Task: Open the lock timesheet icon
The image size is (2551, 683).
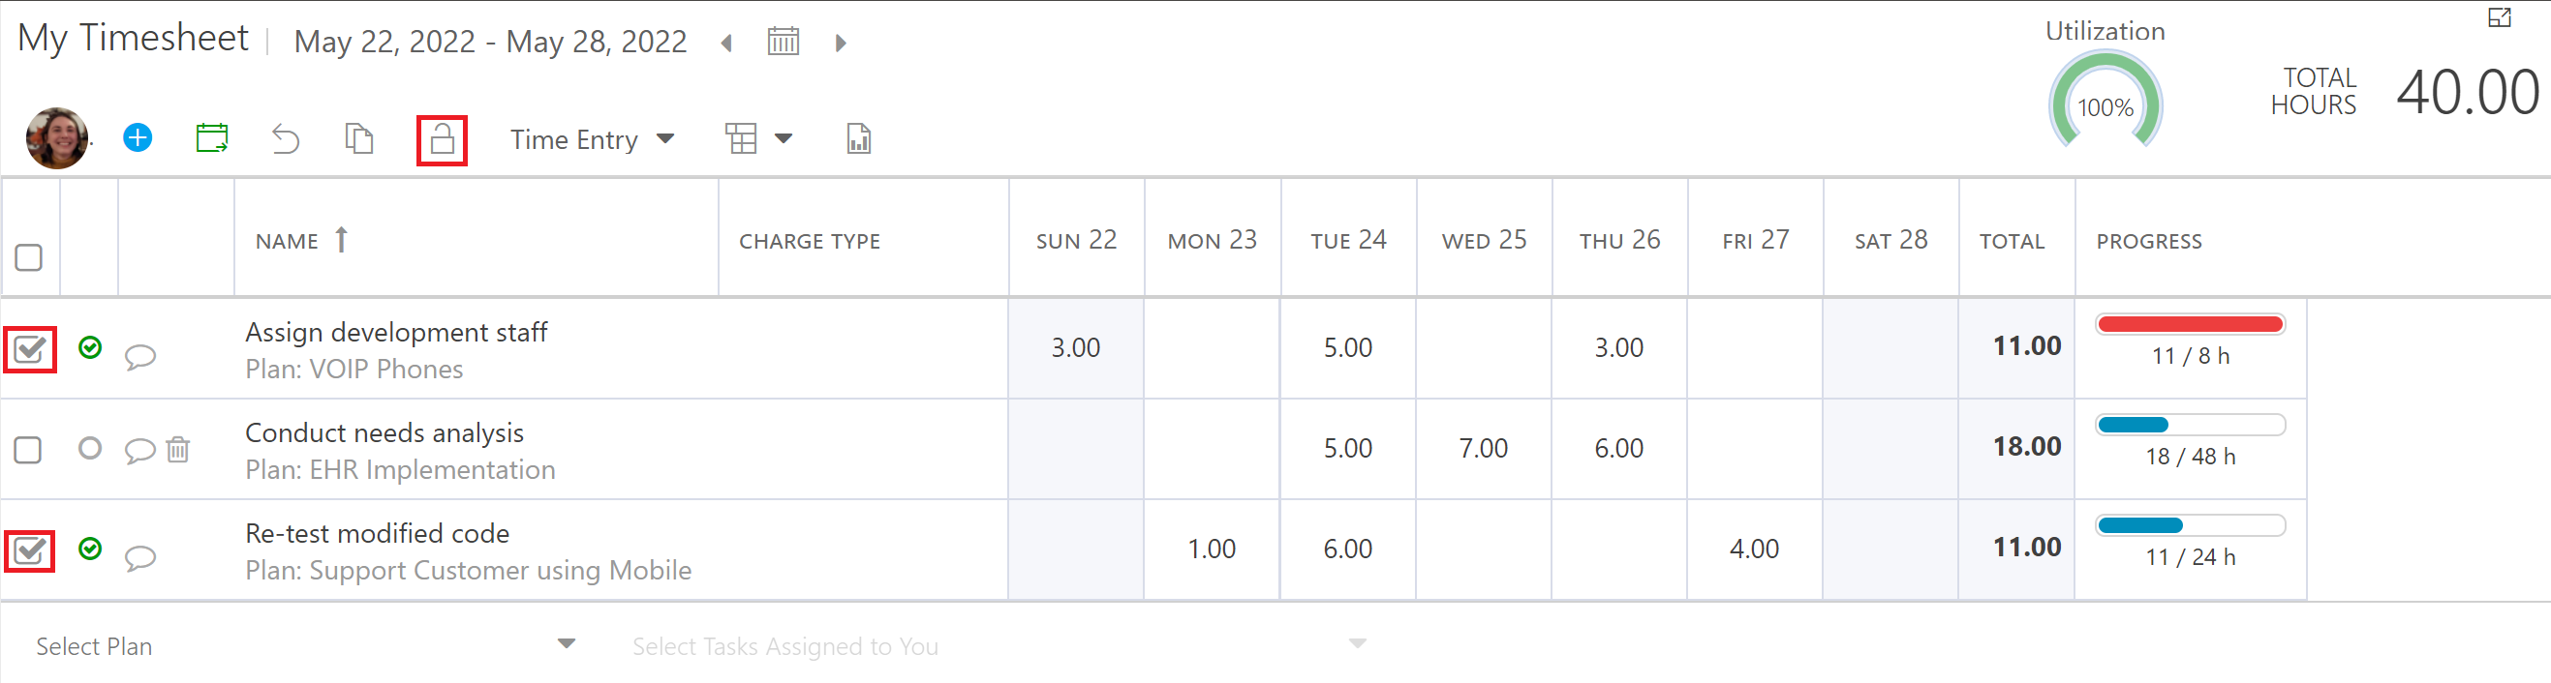Action: click(442, 138)
